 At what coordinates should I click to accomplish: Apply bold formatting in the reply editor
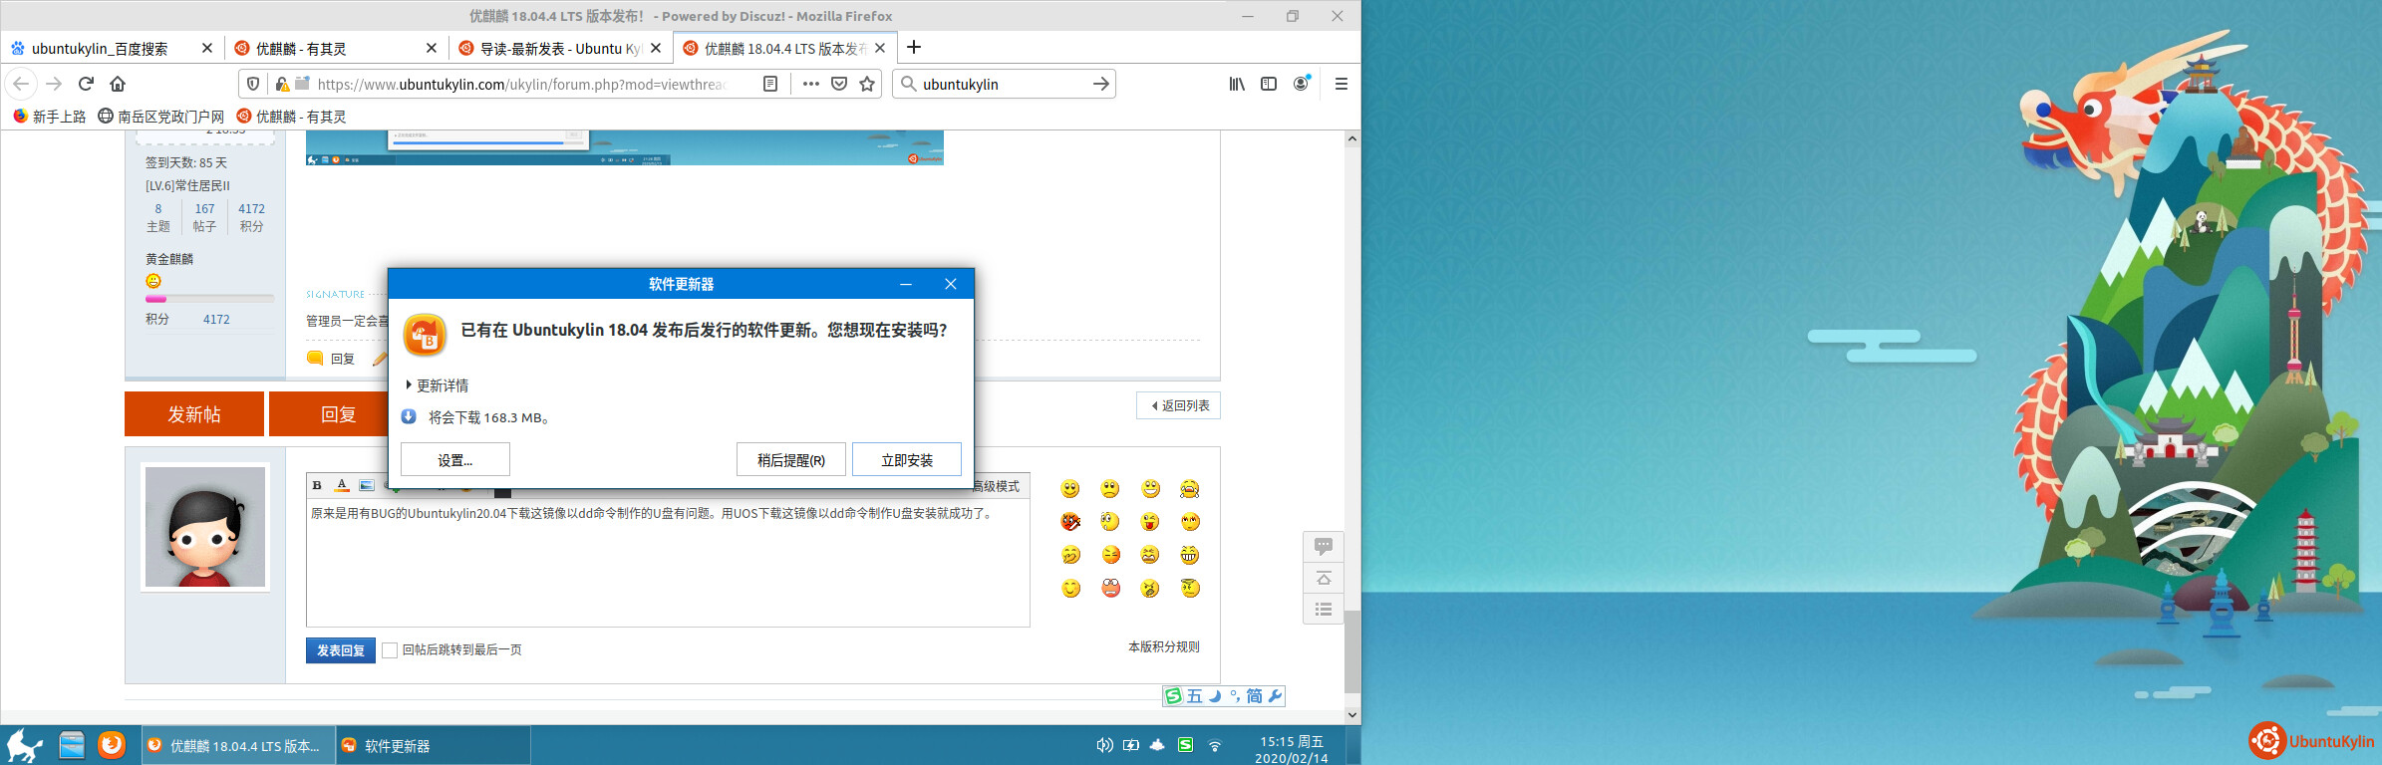[317, 485]
